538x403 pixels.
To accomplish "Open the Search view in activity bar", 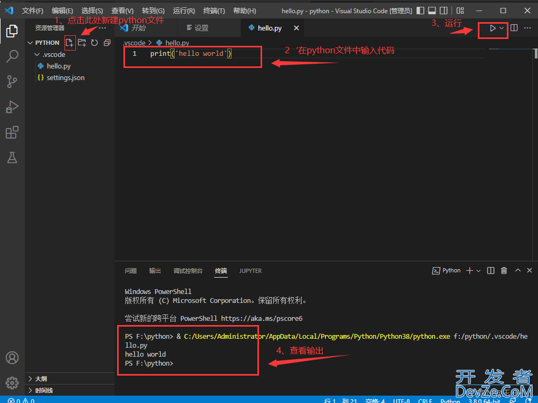I will (x=12, y=56).
